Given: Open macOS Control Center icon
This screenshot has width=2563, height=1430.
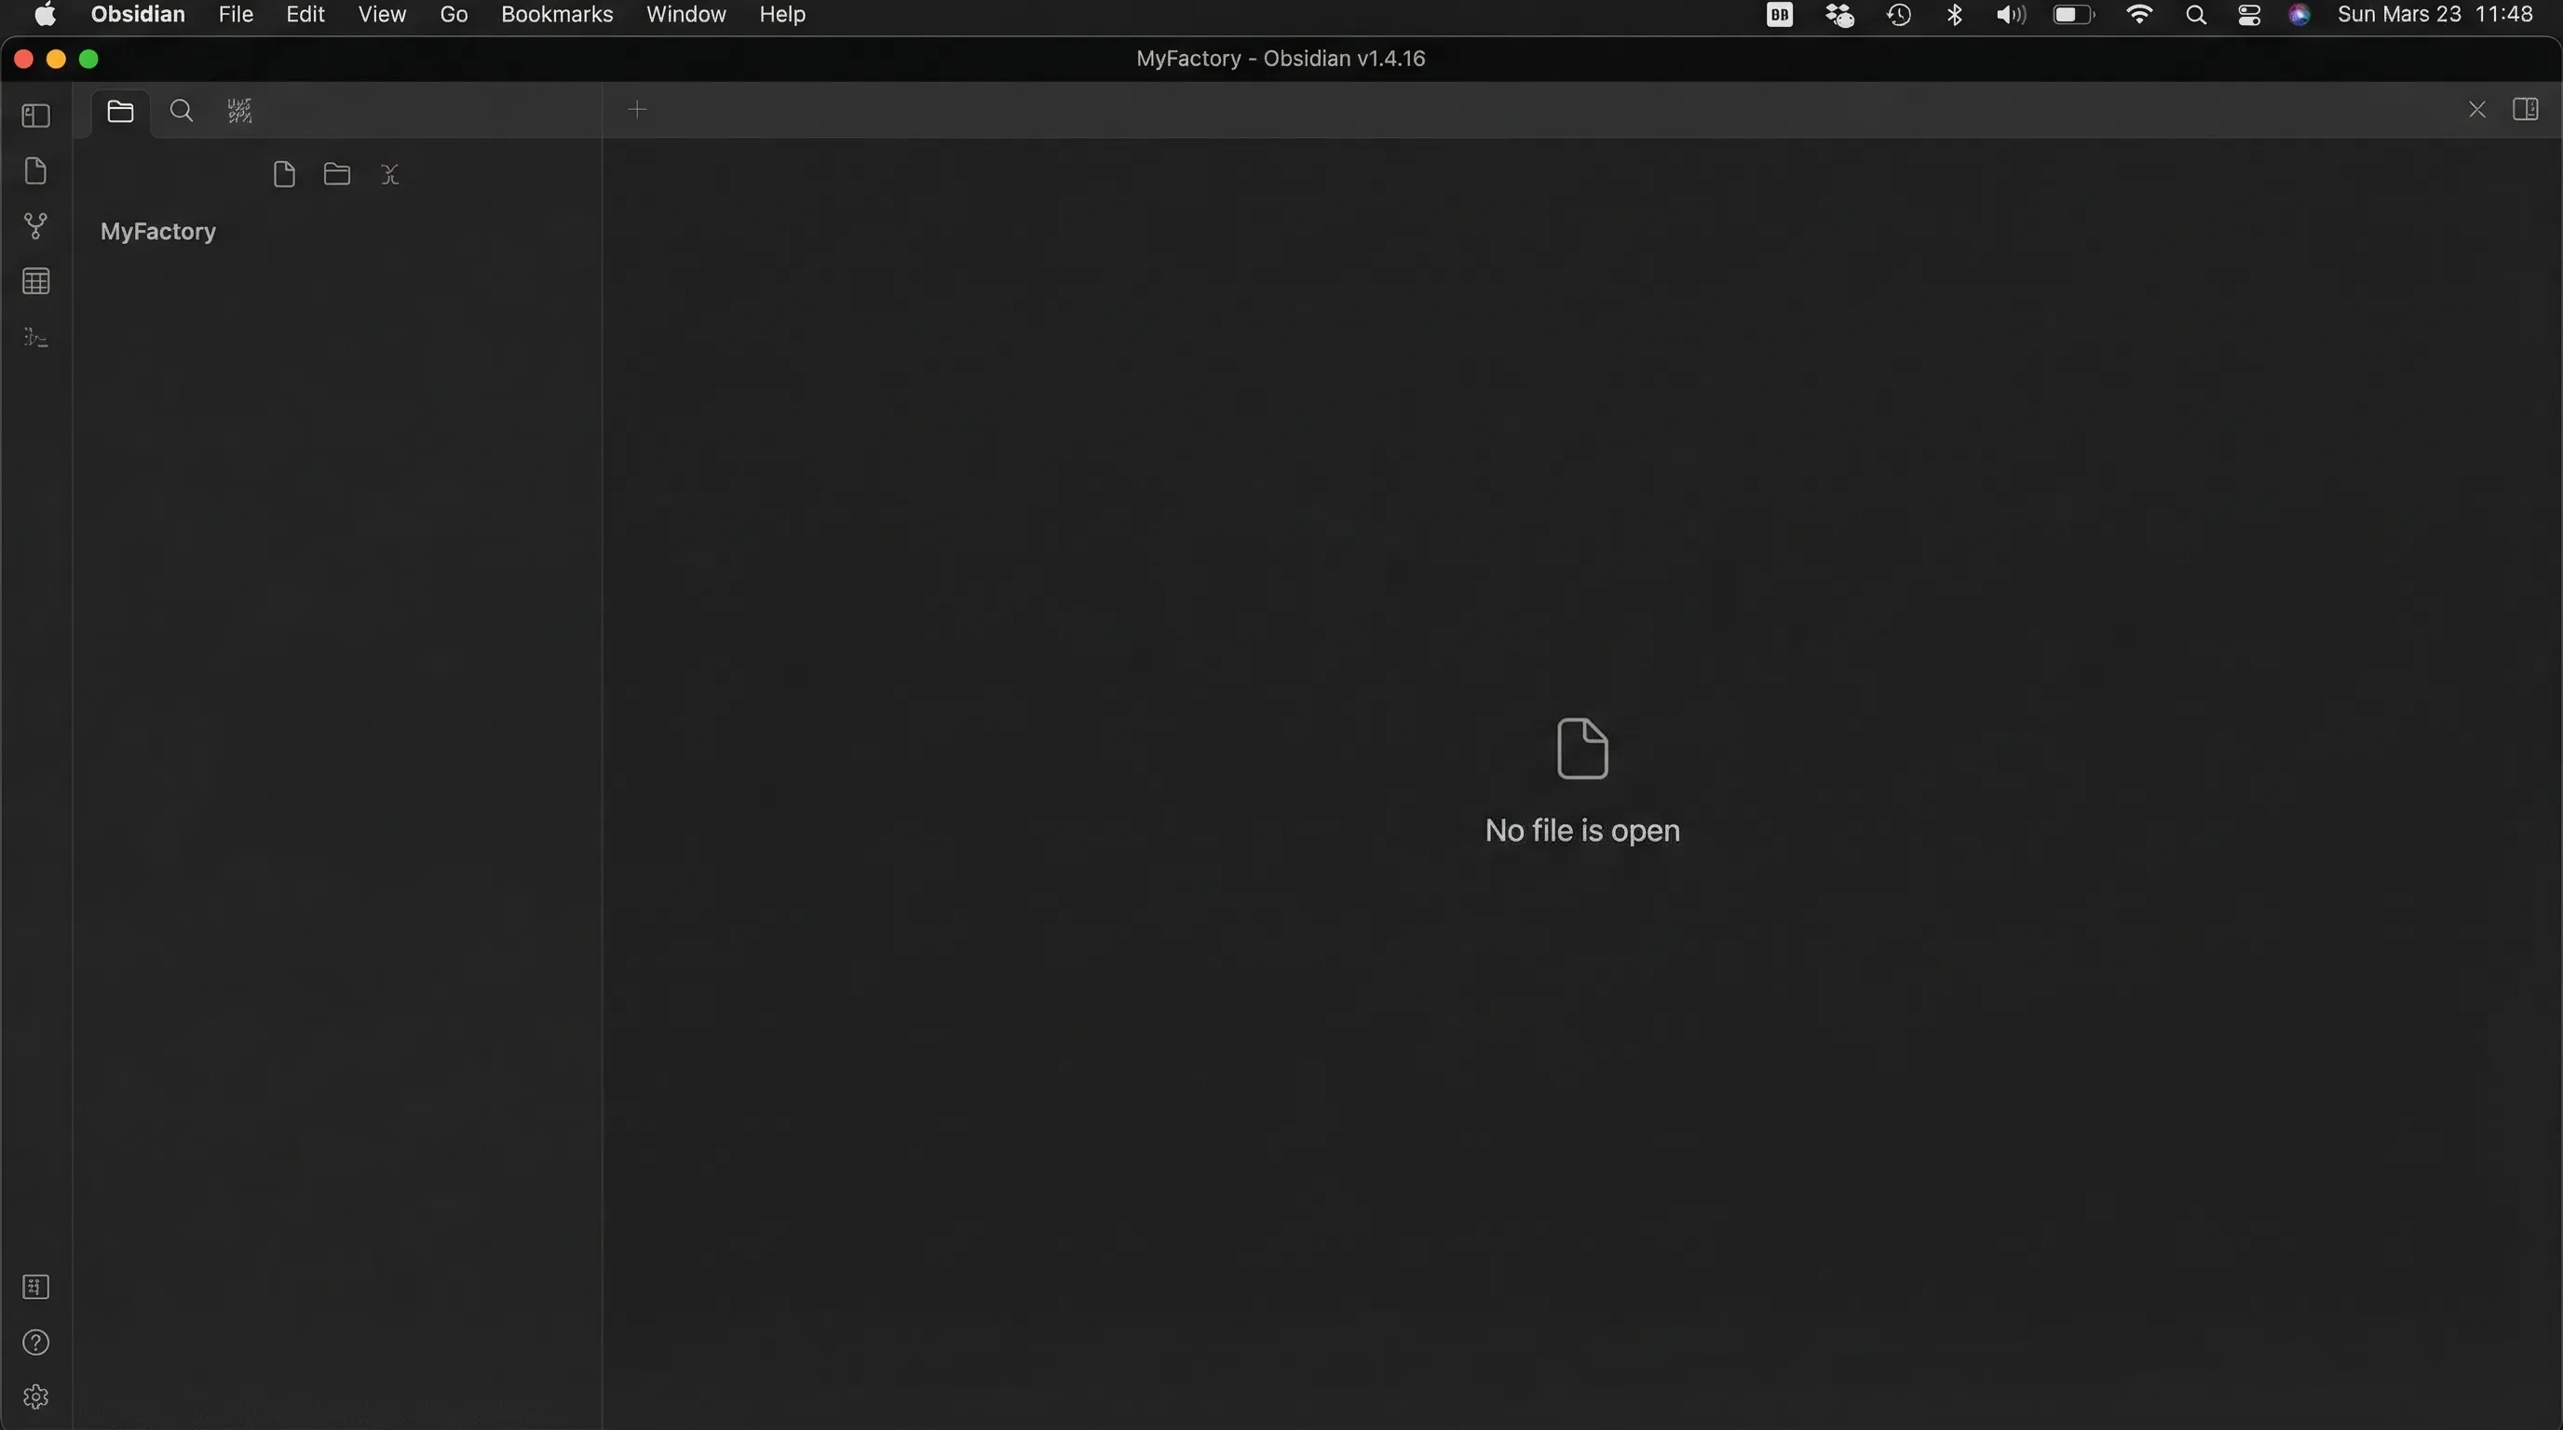Looking at the screenshot, I should [x=2248, y=15].
